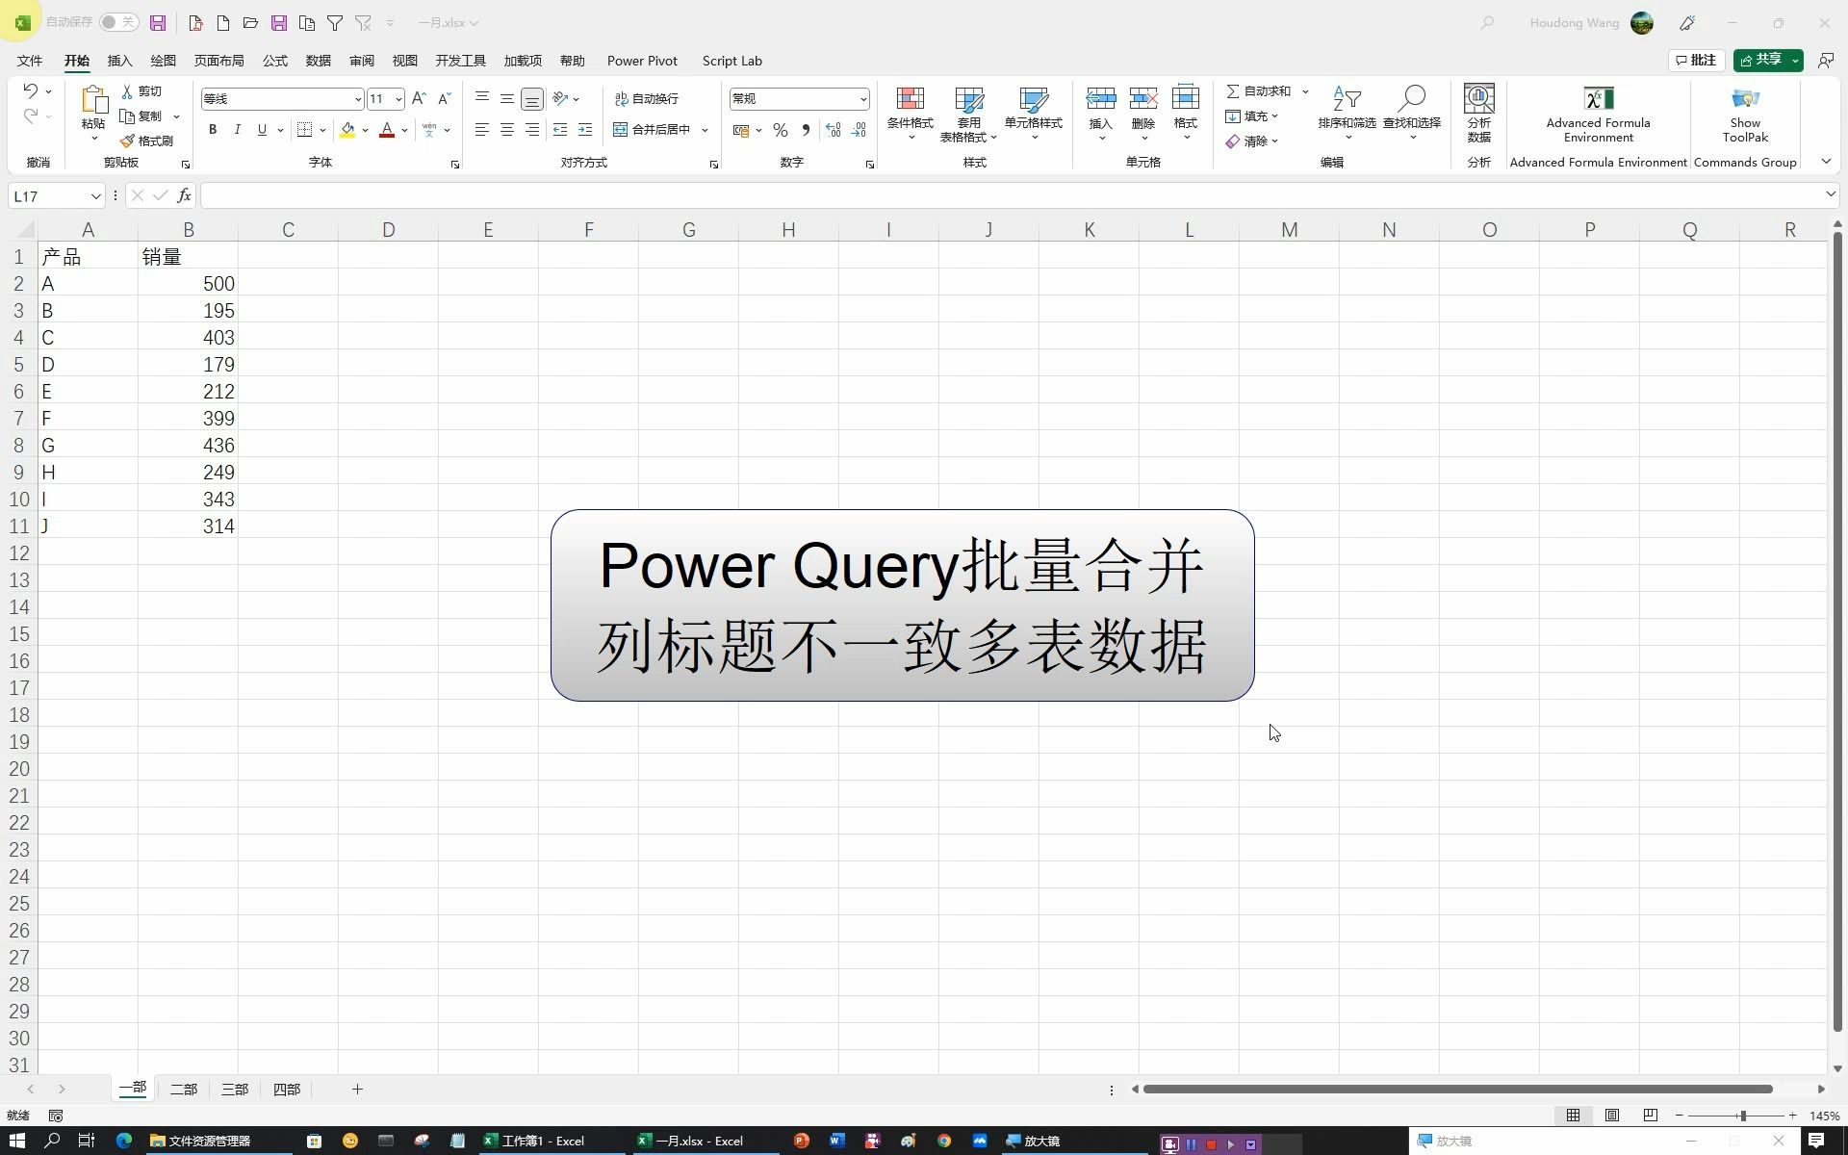Enable merge and center cells
The width and height of the screenshot is (1848, 1155).
pos(654,129)
